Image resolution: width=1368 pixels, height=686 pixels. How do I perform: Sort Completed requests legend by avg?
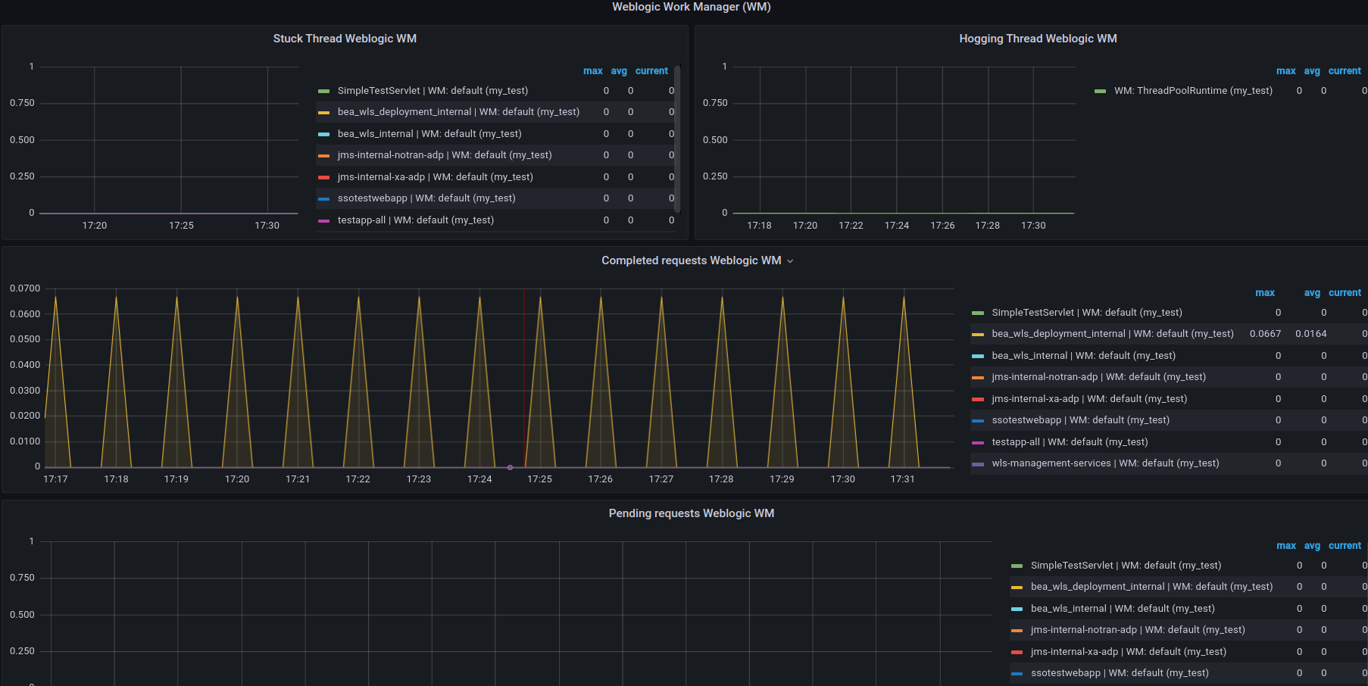pos(1312,293)
